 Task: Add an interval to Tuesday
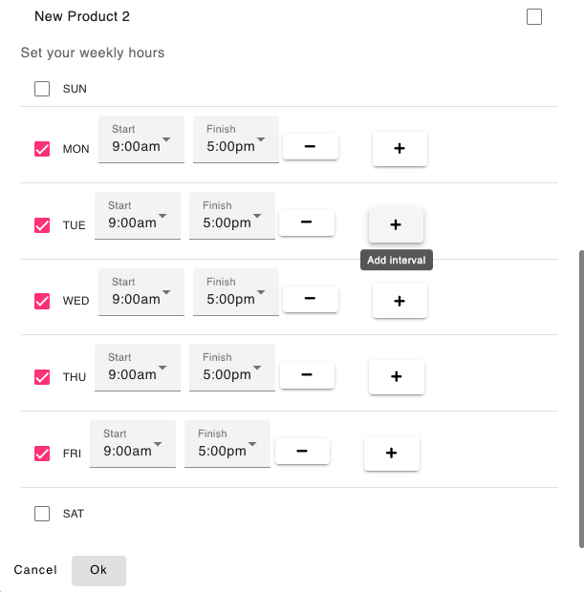click(x=396, y=225)
